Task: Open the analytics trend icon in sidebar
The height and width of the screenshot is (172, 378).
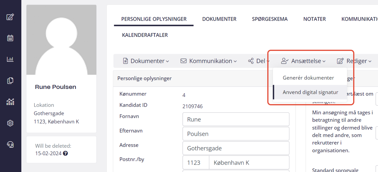Action: (10, 102)
